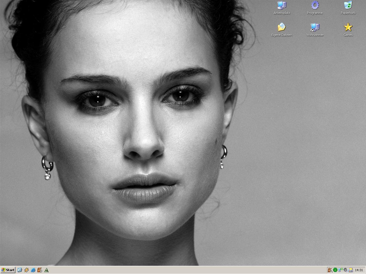Select the Arbeitsplatz icon label text

[282, 13]
